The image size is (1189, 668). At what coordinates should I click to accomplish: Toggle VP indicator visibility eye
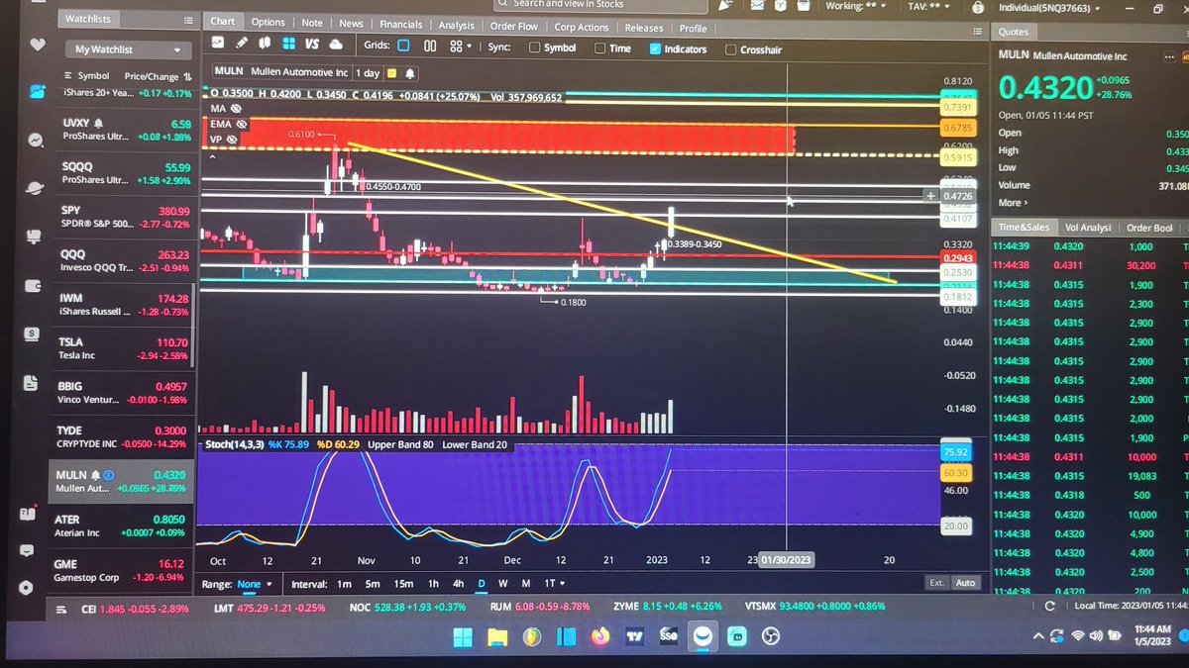point(233,140)
